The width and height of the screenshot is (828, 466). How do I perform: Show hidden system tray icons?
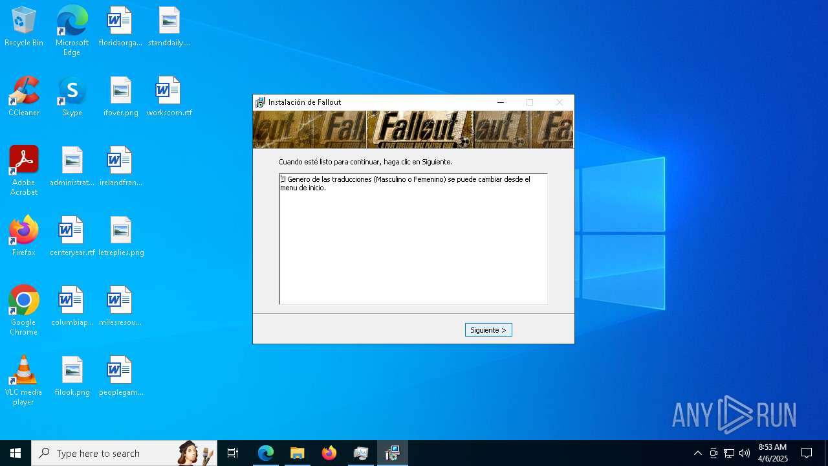(697, 453)
